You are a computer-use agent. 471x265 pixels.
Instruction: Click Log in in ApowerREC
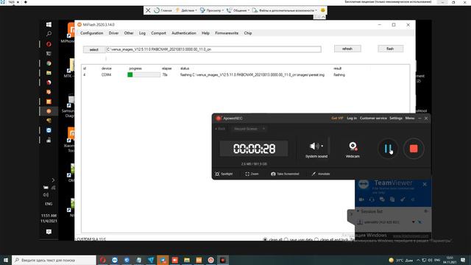pos(352,119)
